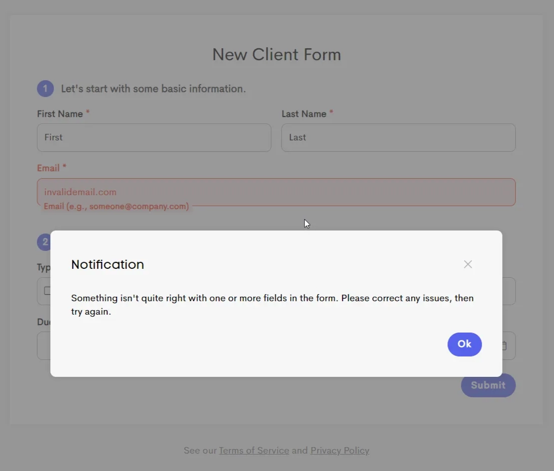
Task: Click the Email field containing invalidemail.com
Action: click(276, 192)
